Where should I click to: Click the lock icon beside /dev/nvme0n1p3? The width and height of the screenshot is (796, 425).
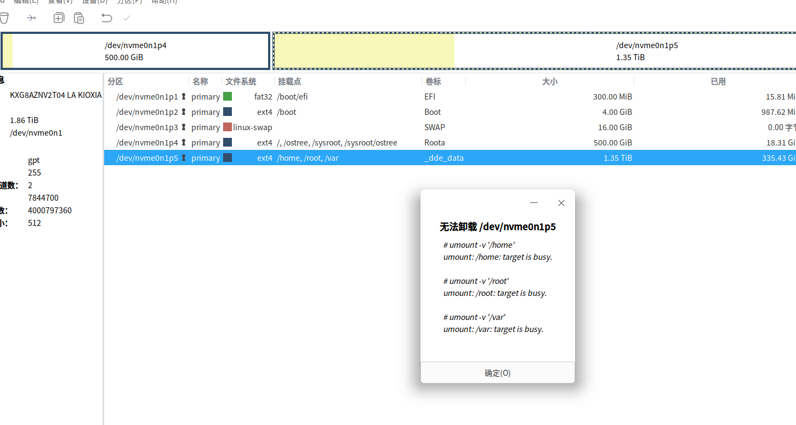point(184,127)
